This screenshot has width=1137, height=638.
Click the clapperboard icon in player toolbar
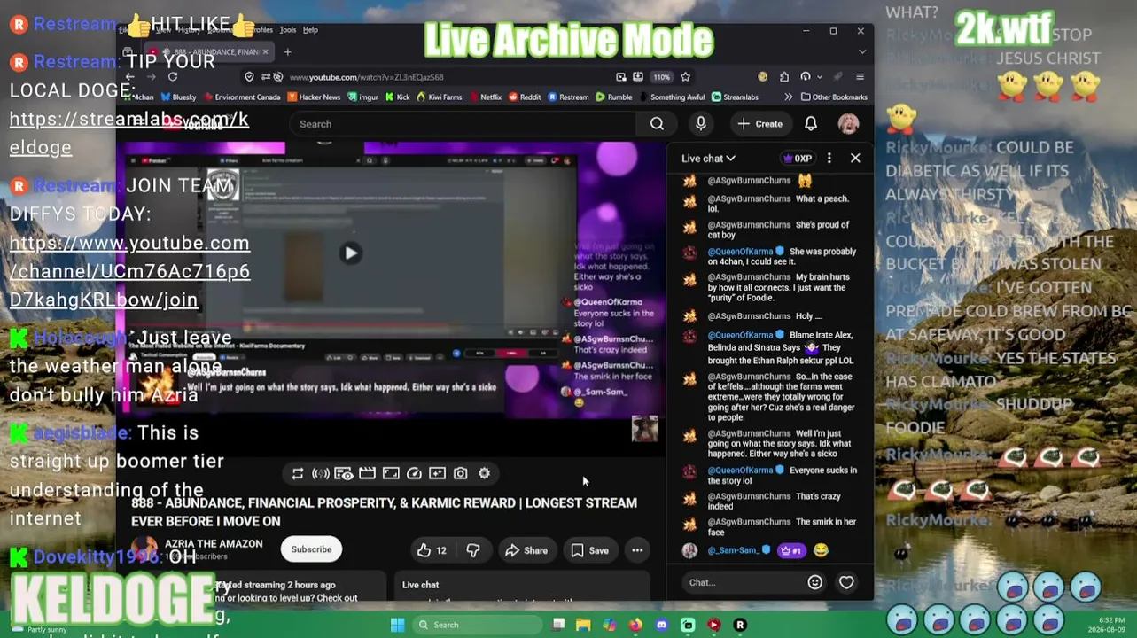coord(367,474)
